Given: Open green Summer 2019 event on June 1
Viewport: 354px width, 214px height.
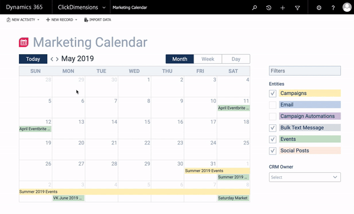Looking at the screenshot, I should click(233, 177).
